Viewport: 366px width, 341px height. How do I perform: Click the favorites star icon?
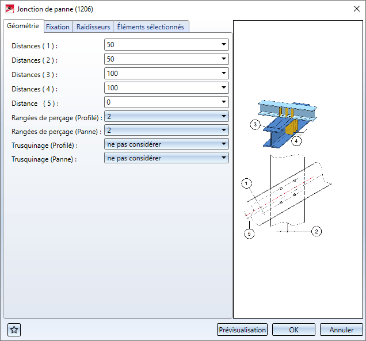click(14, 330)
